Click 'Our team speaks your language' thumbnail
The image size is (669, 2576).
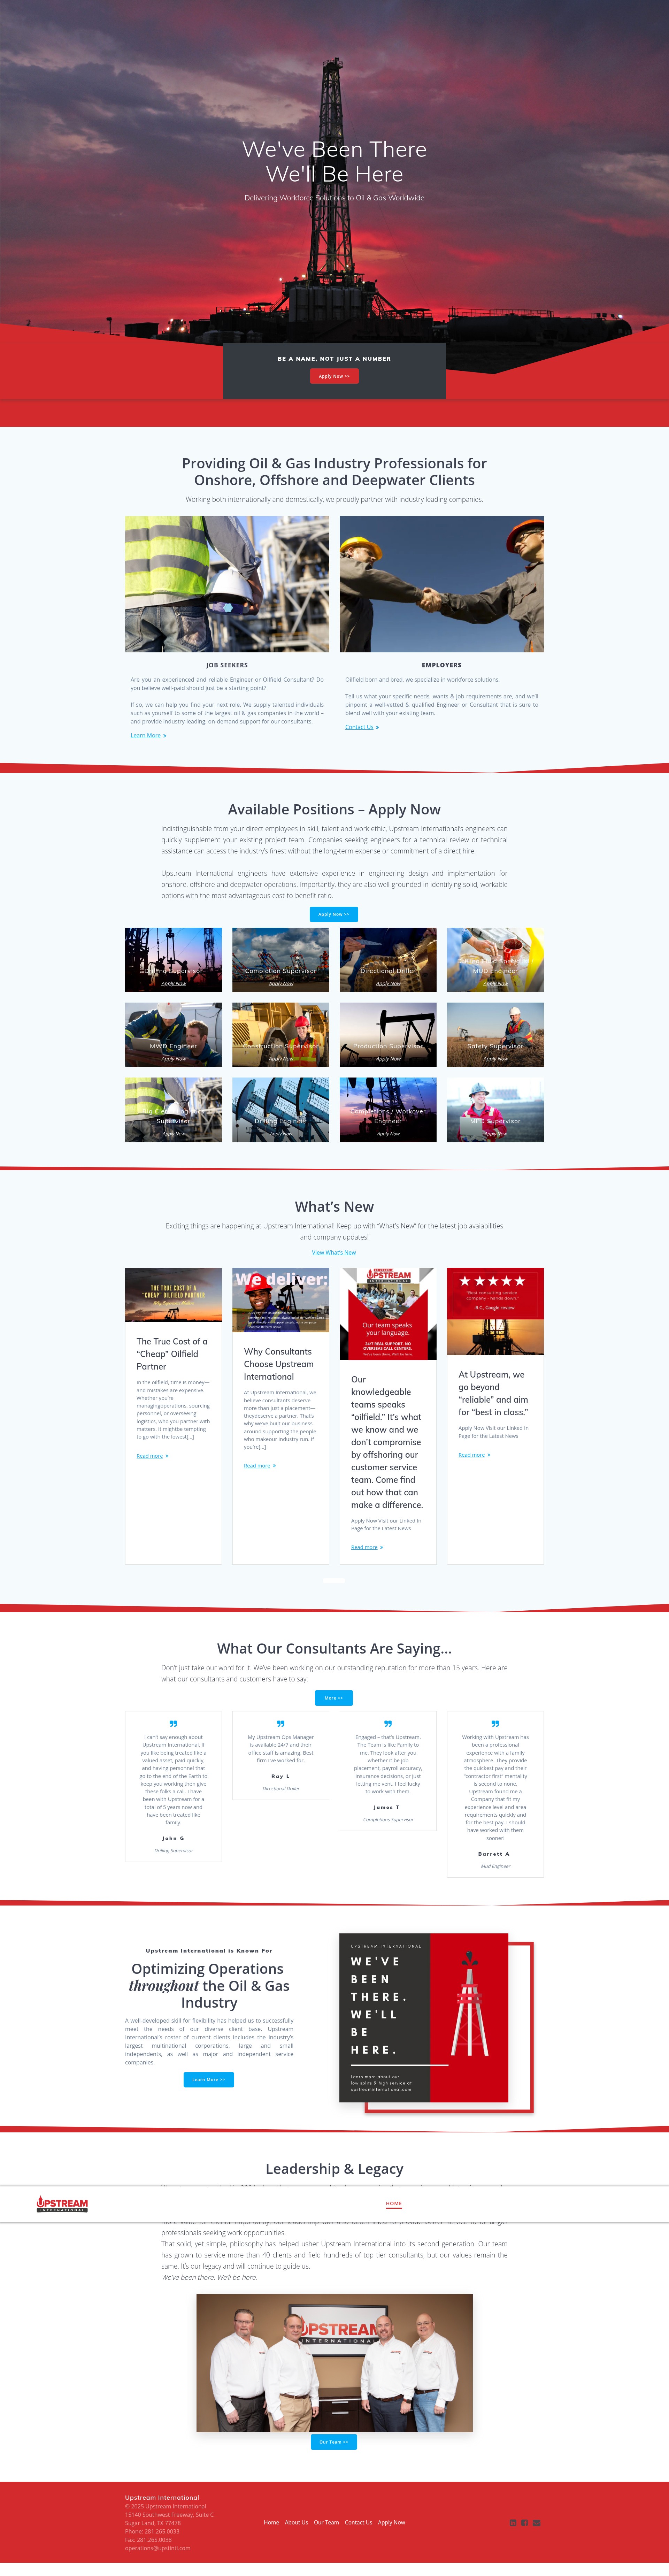(388, 1314)
